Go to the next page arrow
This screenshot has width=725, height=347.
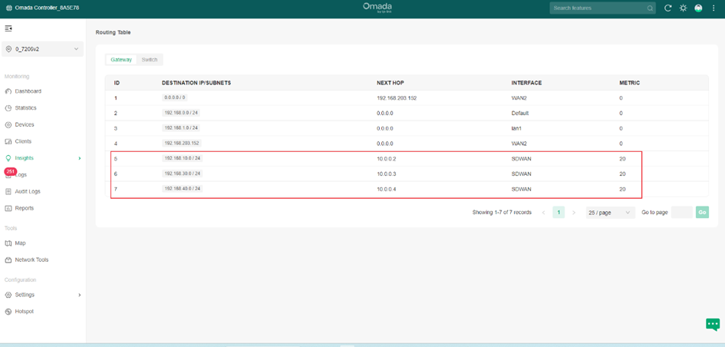(574, 213)
